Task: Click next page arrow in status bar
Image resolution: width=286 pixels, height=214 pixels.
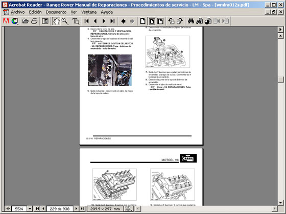Action: tap(76, 208)
